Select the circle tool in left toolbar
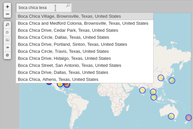The width and height of the screenshot is (193, 129). point(7,32)
